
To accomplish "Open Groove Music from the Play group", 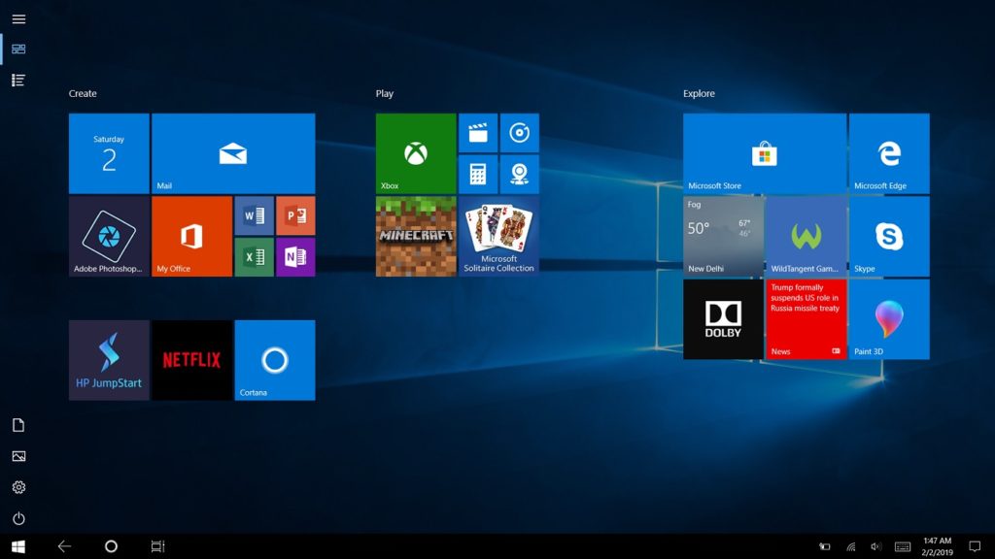I will tap(520, 133).
